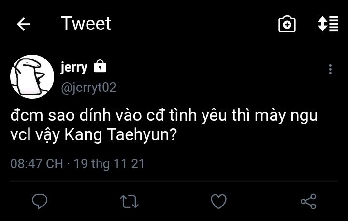
Task: Tap the @jerryt02 handle
Action: [88, 88]
